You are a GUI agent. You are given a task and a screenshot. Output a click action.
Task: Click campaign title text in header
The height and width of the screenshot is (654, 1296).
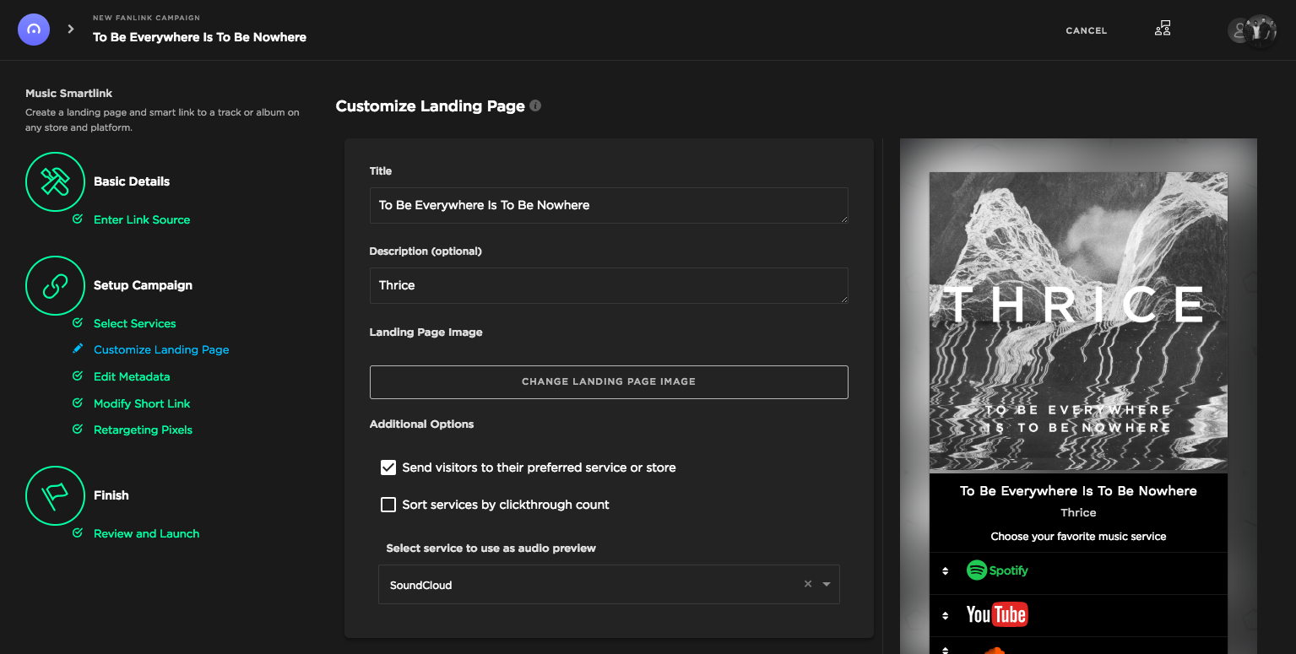point(199,37)
